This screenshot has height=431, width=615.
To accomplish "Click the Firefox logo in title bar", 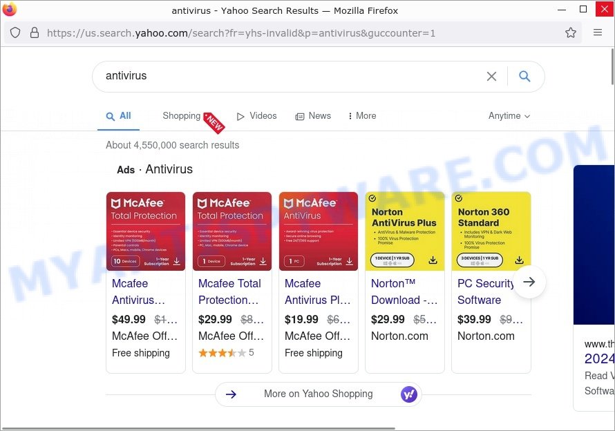I will pos(10,10).
